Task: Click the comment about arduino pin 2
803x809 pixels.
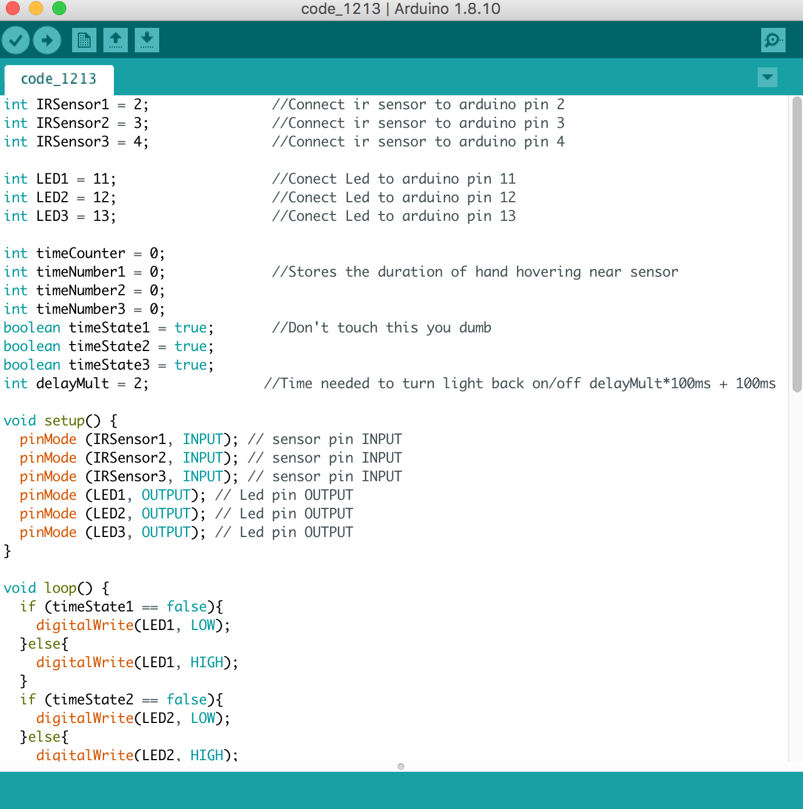Action: (x=418, y=105)
